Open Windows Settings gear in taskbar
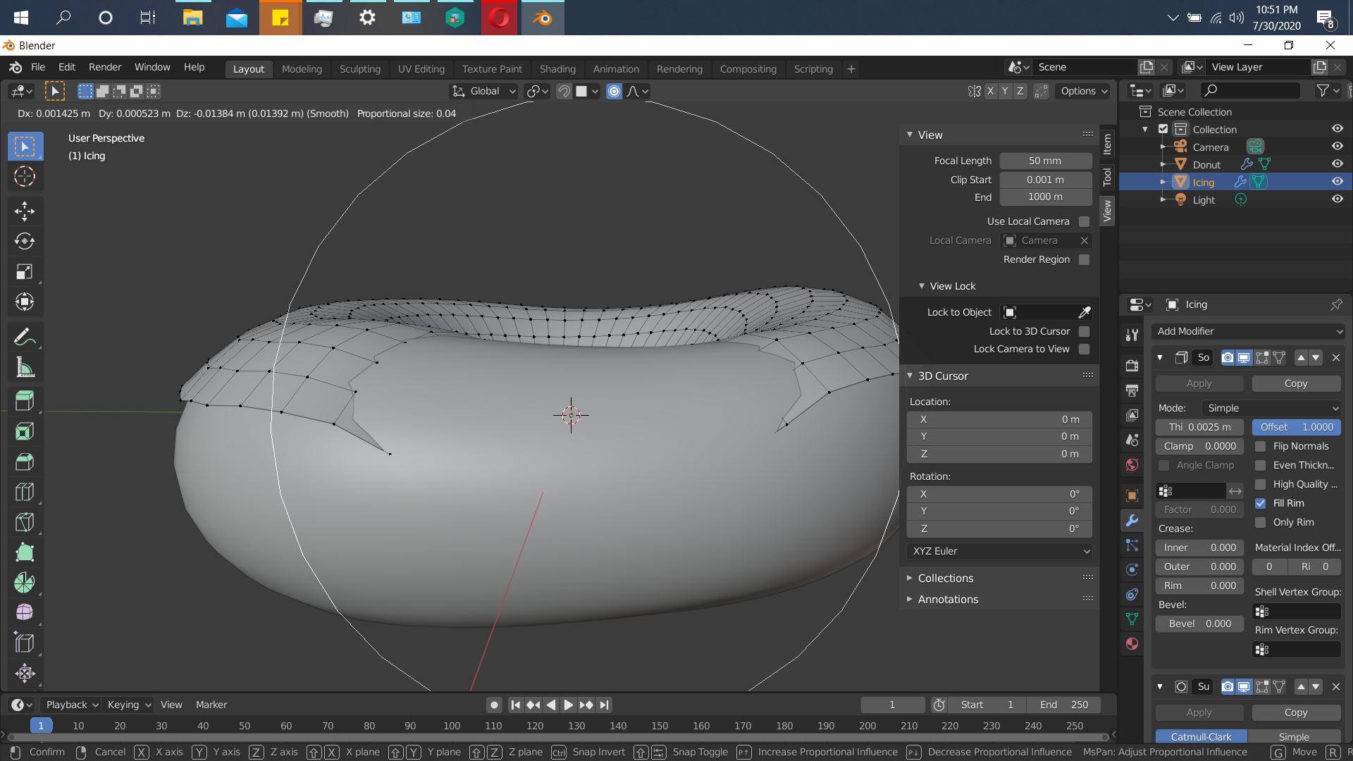 click(367, 18)
